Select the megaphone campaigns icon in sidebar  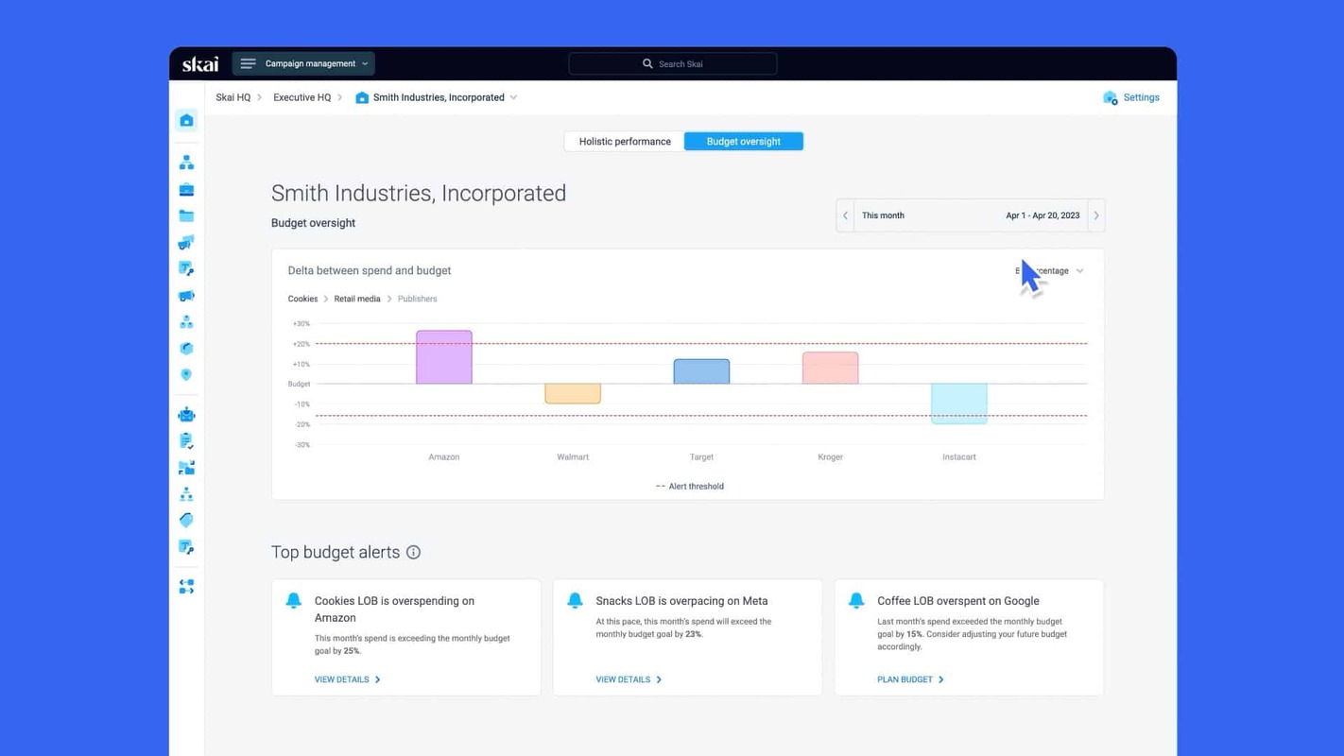click(x=186, y=242)
